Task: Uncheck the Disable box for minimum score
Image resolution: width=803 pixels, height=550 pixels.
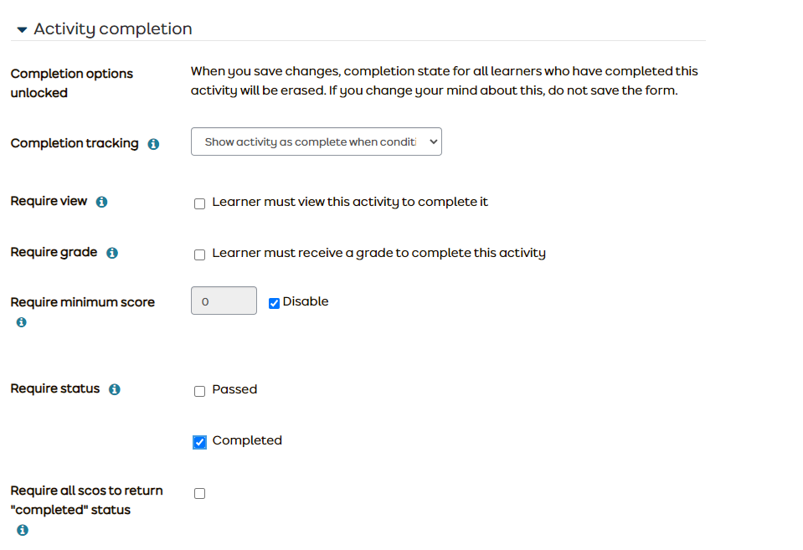Action: 273,302
